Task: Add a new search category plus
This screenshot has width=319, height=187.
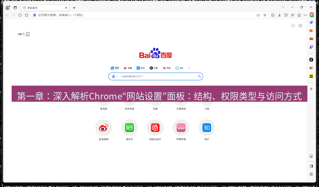Action: tap(189, 68)
